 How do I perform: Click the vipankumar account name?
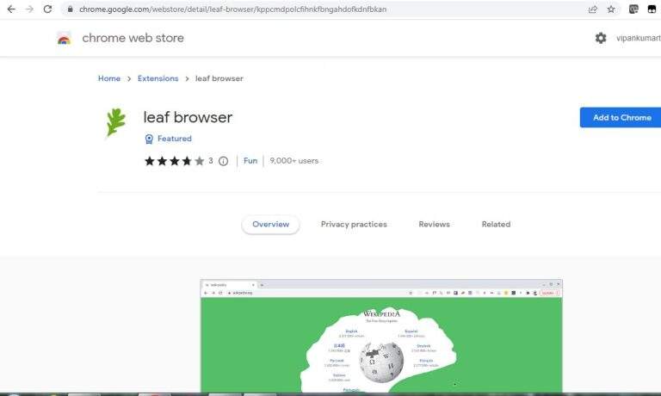(639, 38)
